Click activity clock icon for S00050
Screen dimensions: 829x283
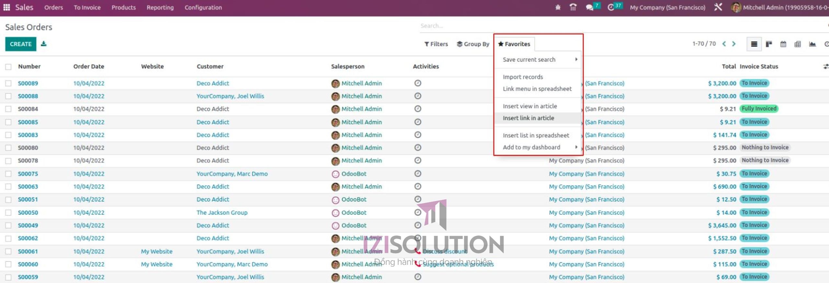pos(418,212)
